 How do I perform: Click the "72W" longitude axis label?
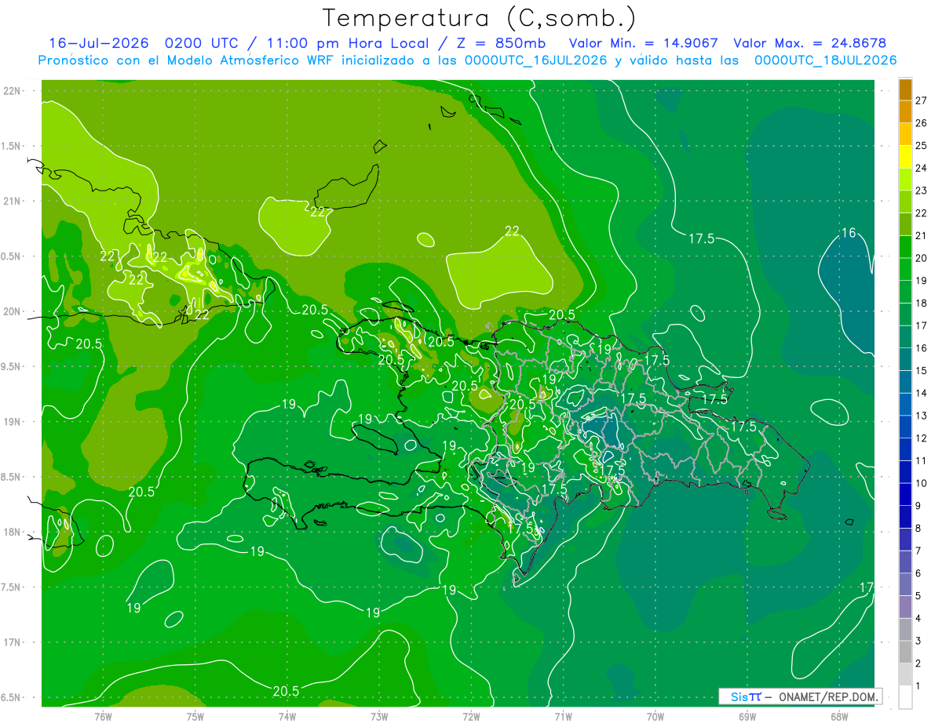[x=471, y=717]
